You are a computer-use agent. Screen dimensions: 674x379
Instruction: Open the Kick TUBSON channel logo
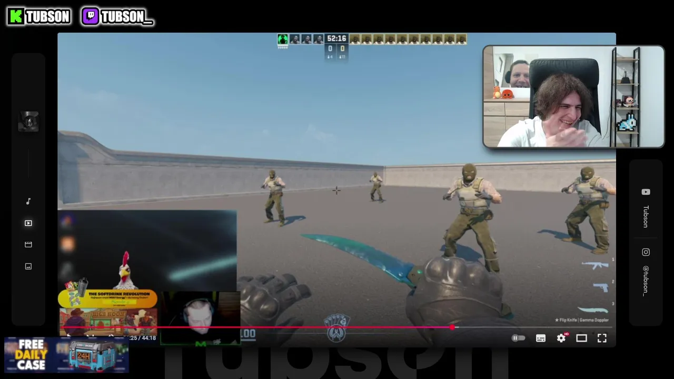pos(39,16)
